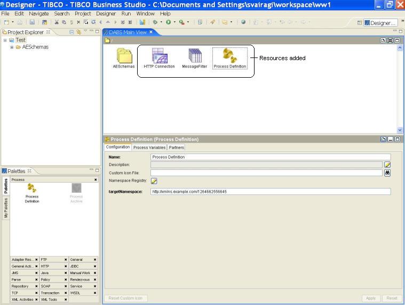Open the Project Explorer view menu arrow
Viewport: 405px width, 305px height.
tap(85, 31)
